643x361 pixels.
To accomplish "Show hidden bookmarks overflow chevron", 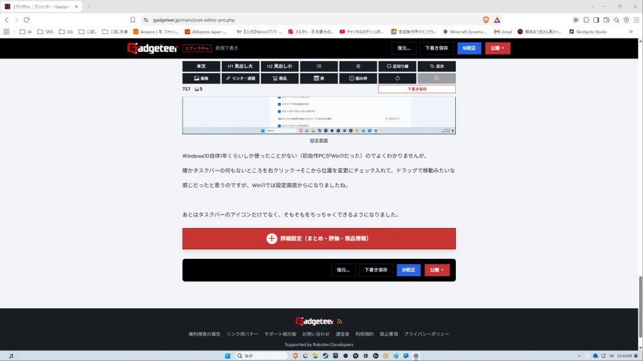I will tap(631, 31).
